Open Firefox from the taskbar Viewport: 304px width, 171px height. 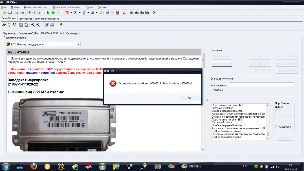pos(33,166)
